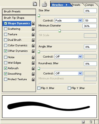Open the Angle Jitter Control dropdown
Viewport: 99px width, 124px height.
69,56
